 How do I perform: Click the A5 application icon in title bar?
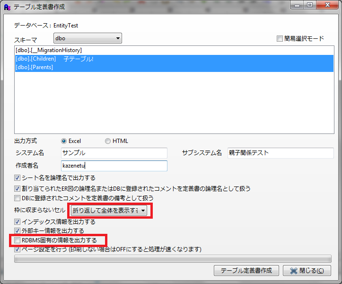click(7, 7)
